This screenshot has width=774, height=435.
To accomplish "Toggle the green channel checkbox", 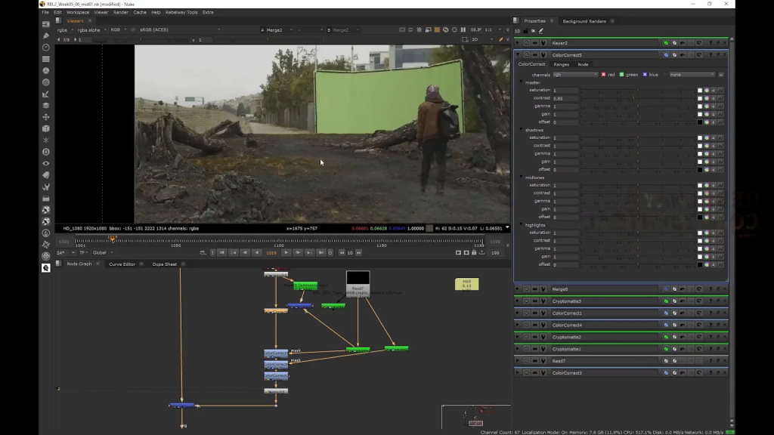I will (x=621, y=75).
